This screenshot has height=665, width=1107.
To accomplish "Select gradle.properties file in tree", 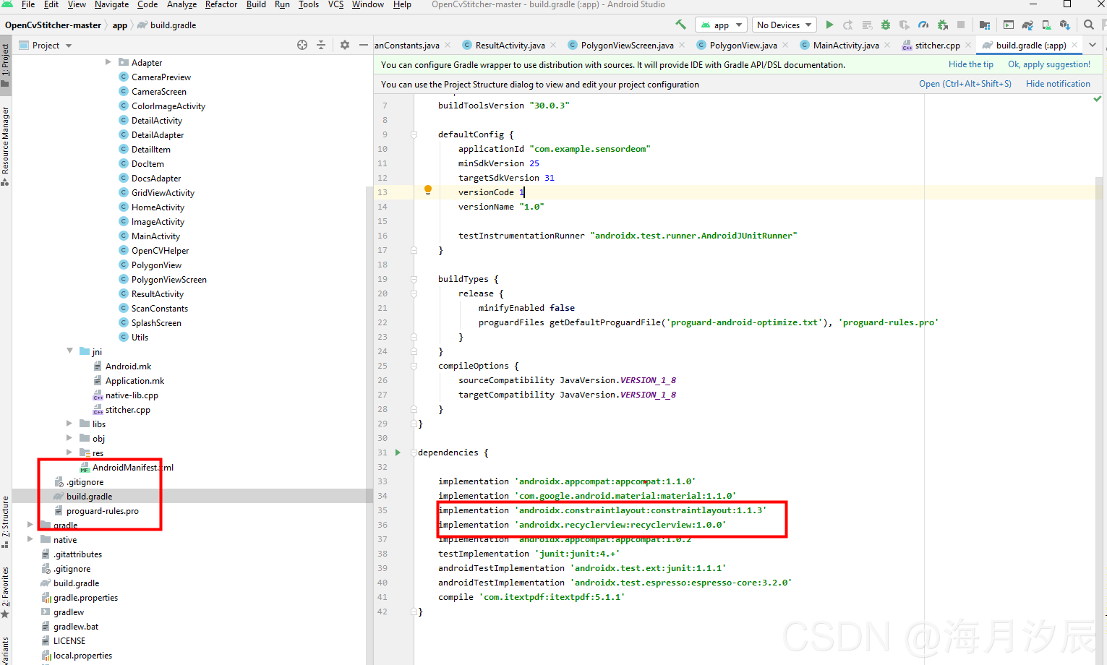I will 85,597.
